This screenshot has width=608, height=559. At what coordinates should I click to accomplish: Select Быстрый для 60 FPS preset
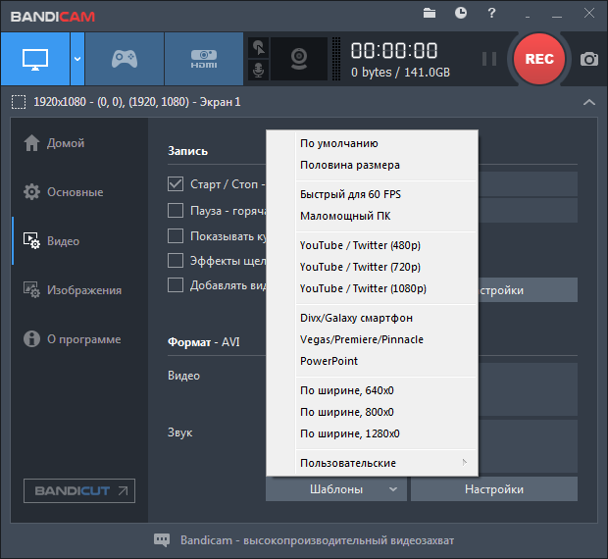[x=350, y=194]
